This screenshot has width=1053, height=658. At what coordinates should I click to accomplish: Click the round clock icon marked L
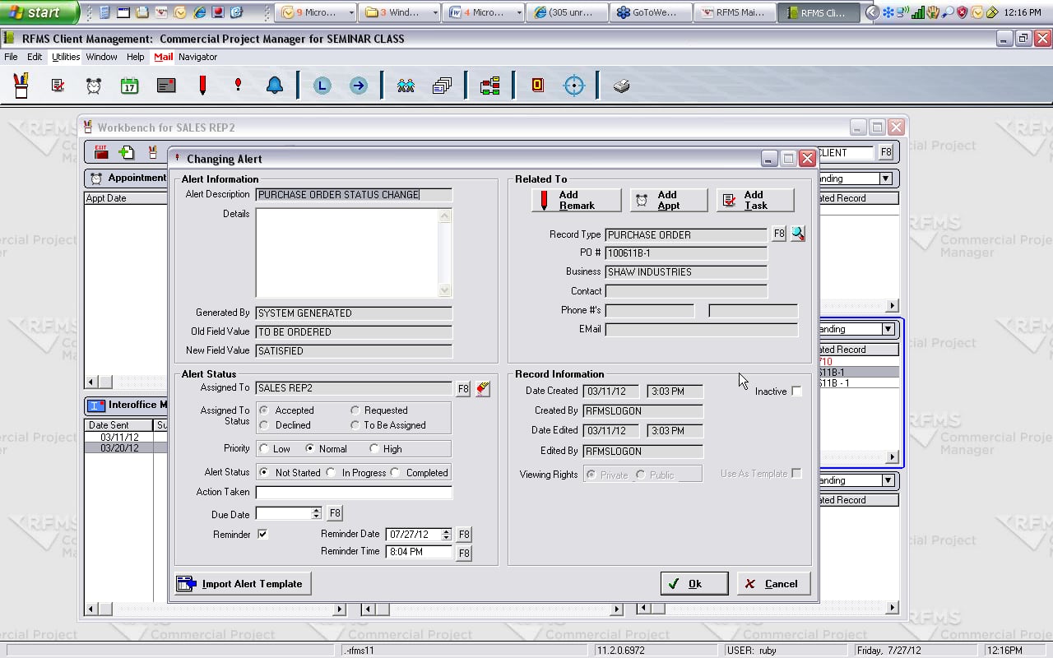(x=322, y=86)
